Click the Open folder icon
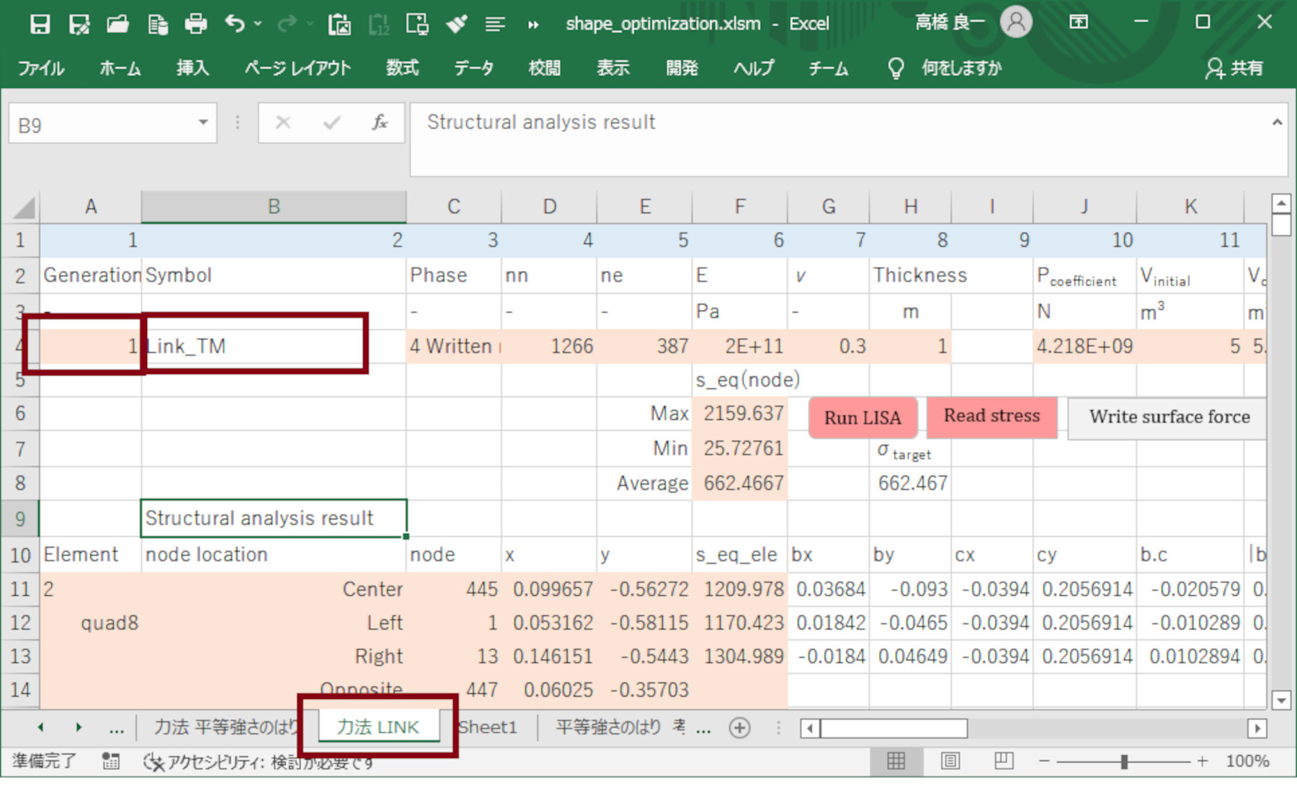This screenshot has width=1297, height=799. click(x=118, y=24)
